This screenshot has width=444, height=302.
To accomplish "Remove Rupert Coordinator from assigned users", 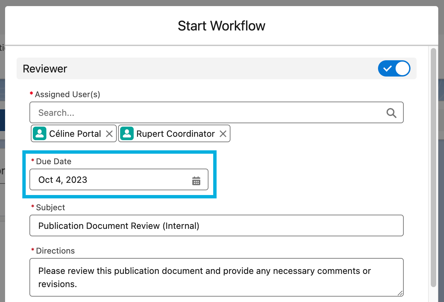I will click(x=223, y=134).
